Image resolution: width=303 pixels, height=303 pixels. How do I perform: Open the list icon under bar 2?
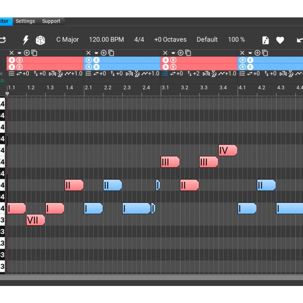(x=88, y=74)
